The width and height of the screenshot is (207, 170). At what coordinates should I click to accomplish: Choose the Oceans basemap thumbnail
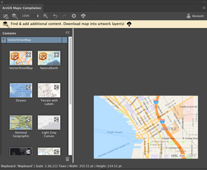(21, 90)
